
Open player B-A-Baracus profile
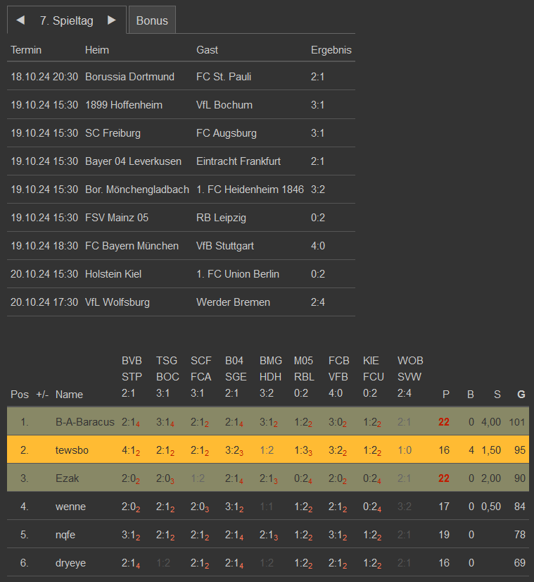click(84, 422)
